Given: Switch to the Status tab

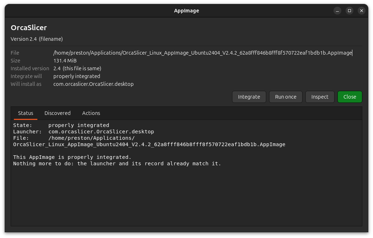Looking at the screenshot, I should [26, 113].
